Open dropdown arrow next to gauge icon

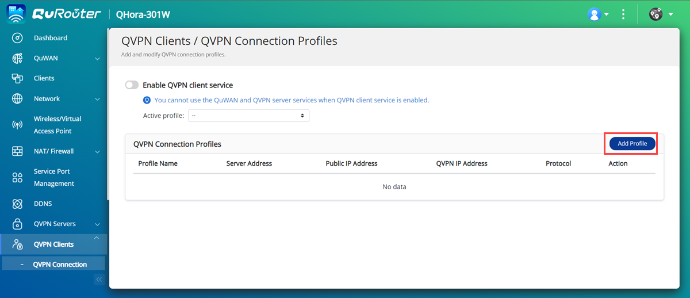point(671,15)
